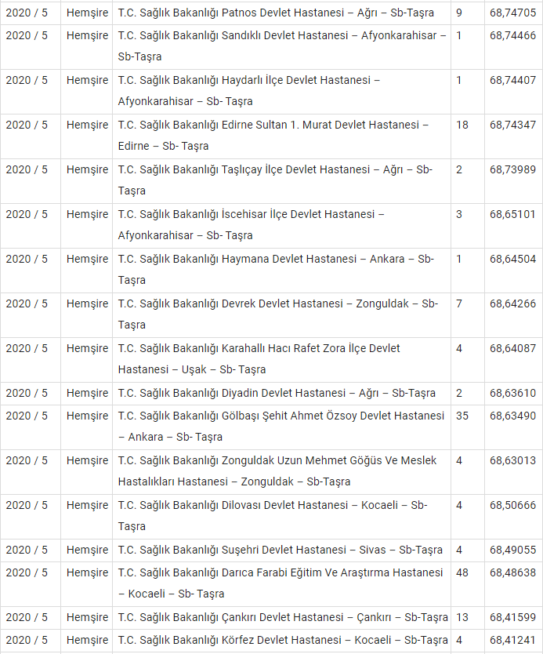543x654 pixels.
Task: Click 2020 / 5 cell in Körfez row
Action: pos(27,640)
